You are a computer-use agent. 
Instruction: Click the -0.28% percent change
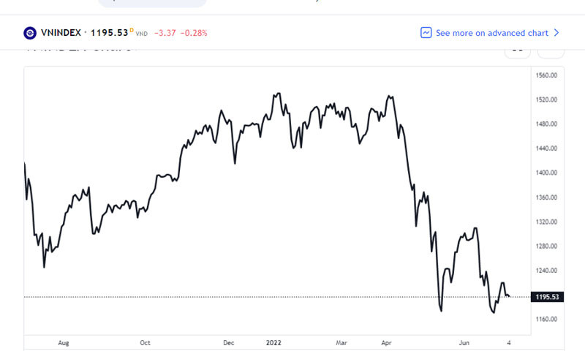195,33
